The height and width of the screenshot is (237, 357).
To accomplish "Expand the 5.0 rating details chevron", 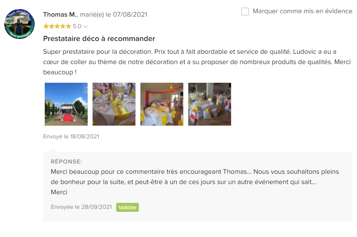I will [x=85, y=26].
